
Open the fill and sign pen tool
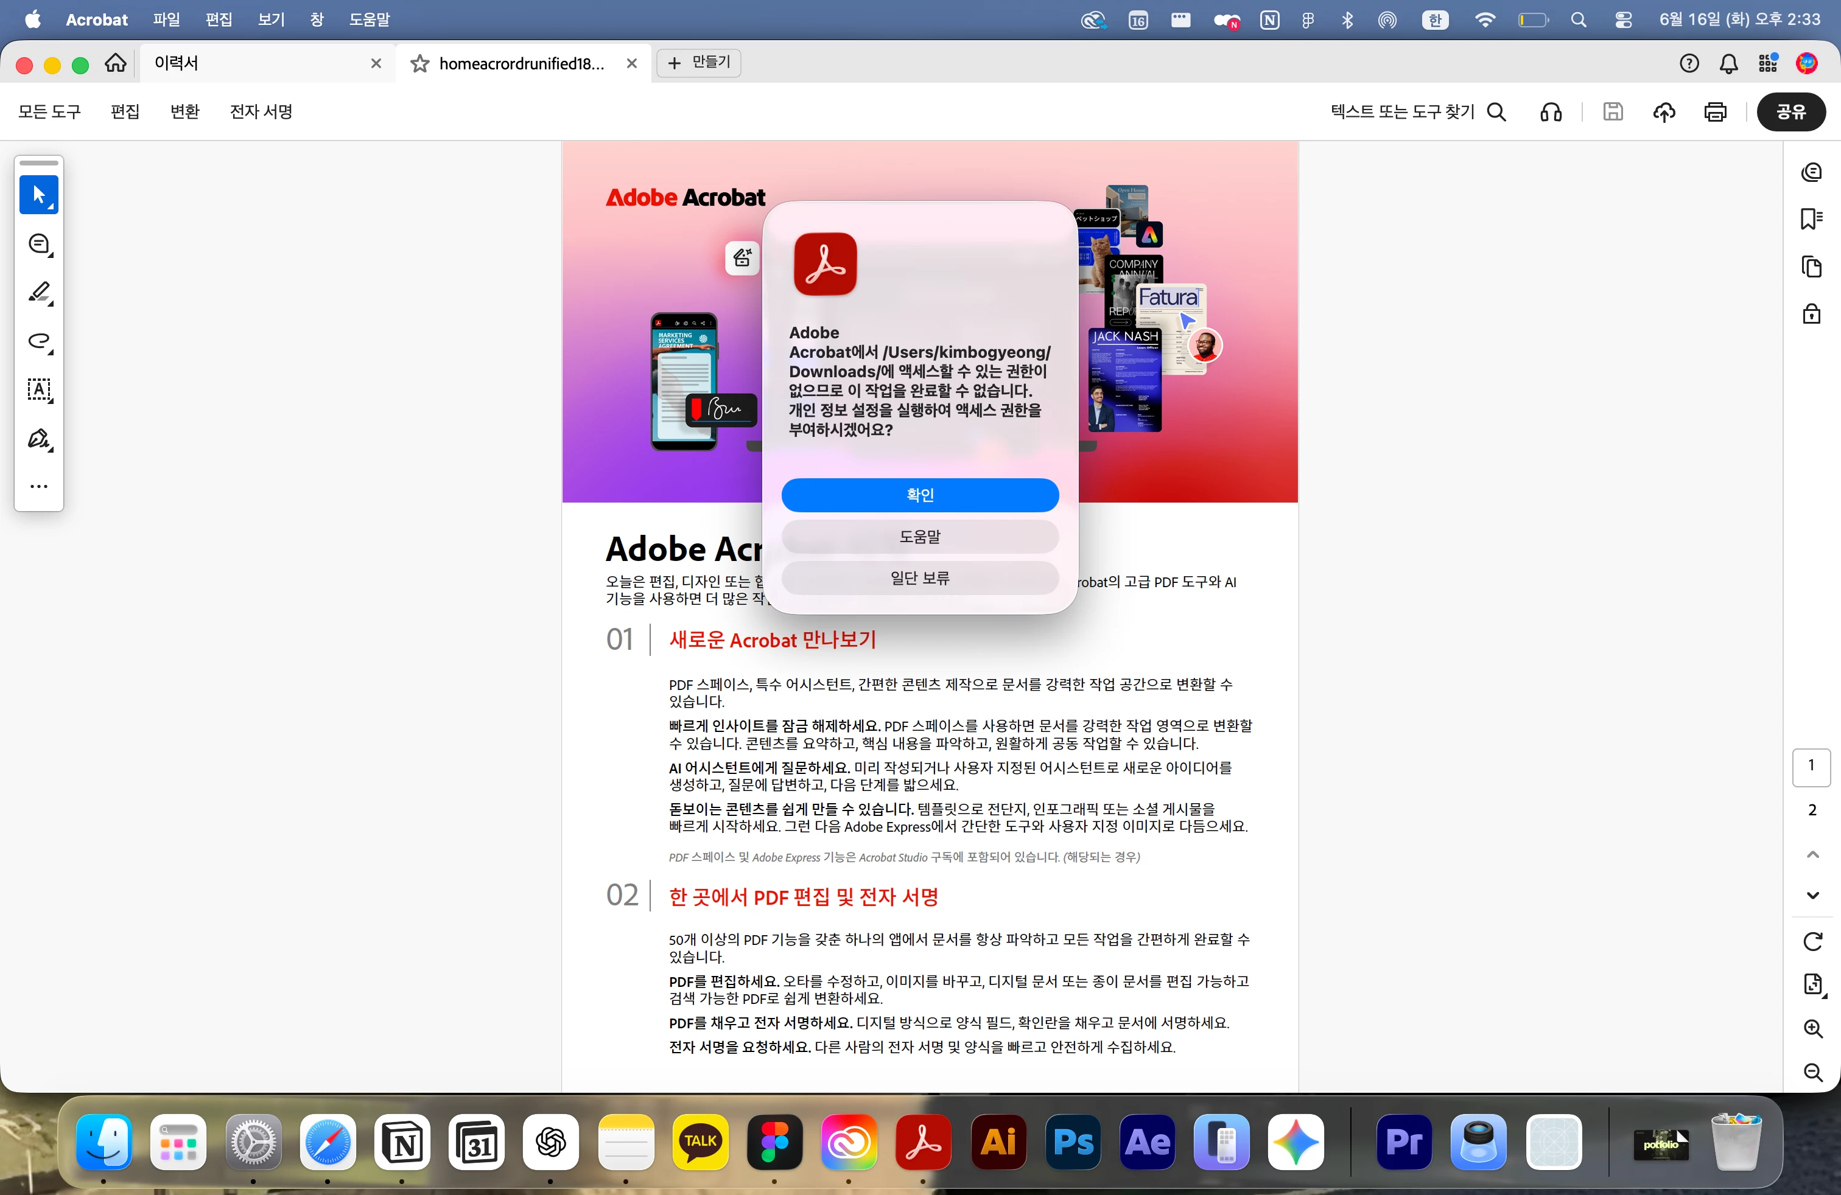[39, 439]
